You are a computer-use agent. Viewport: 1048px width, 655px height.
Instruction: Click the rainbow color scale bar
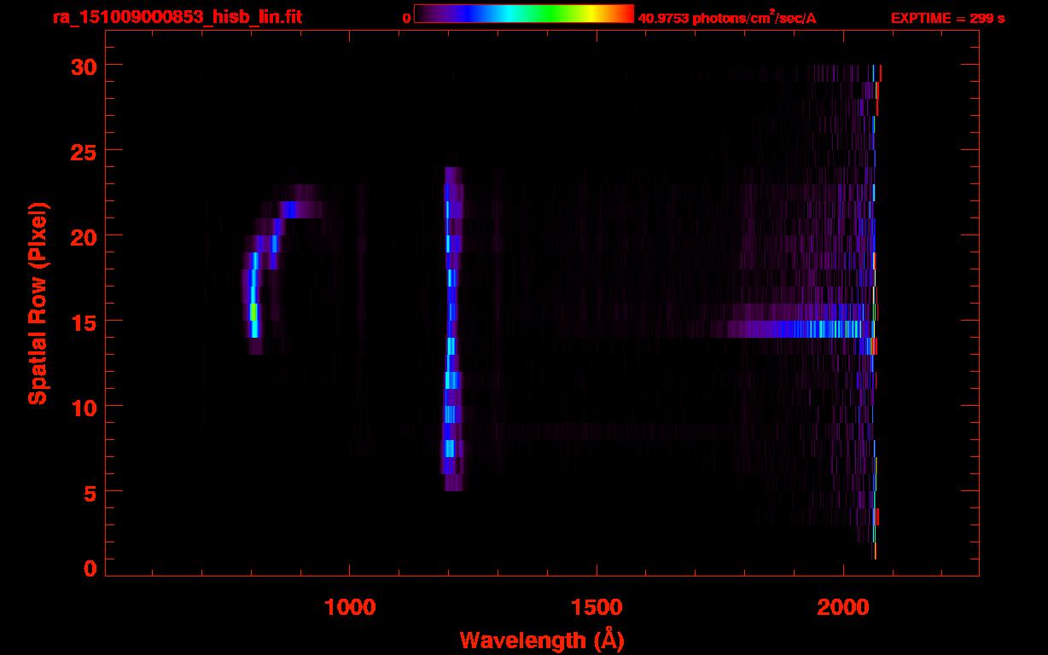coord(524,14)
